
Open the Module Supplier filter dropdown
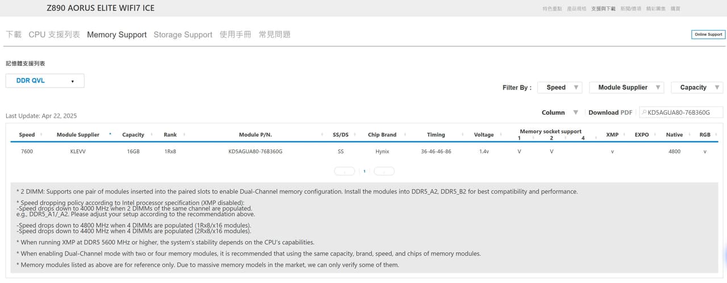coord(626,88)
